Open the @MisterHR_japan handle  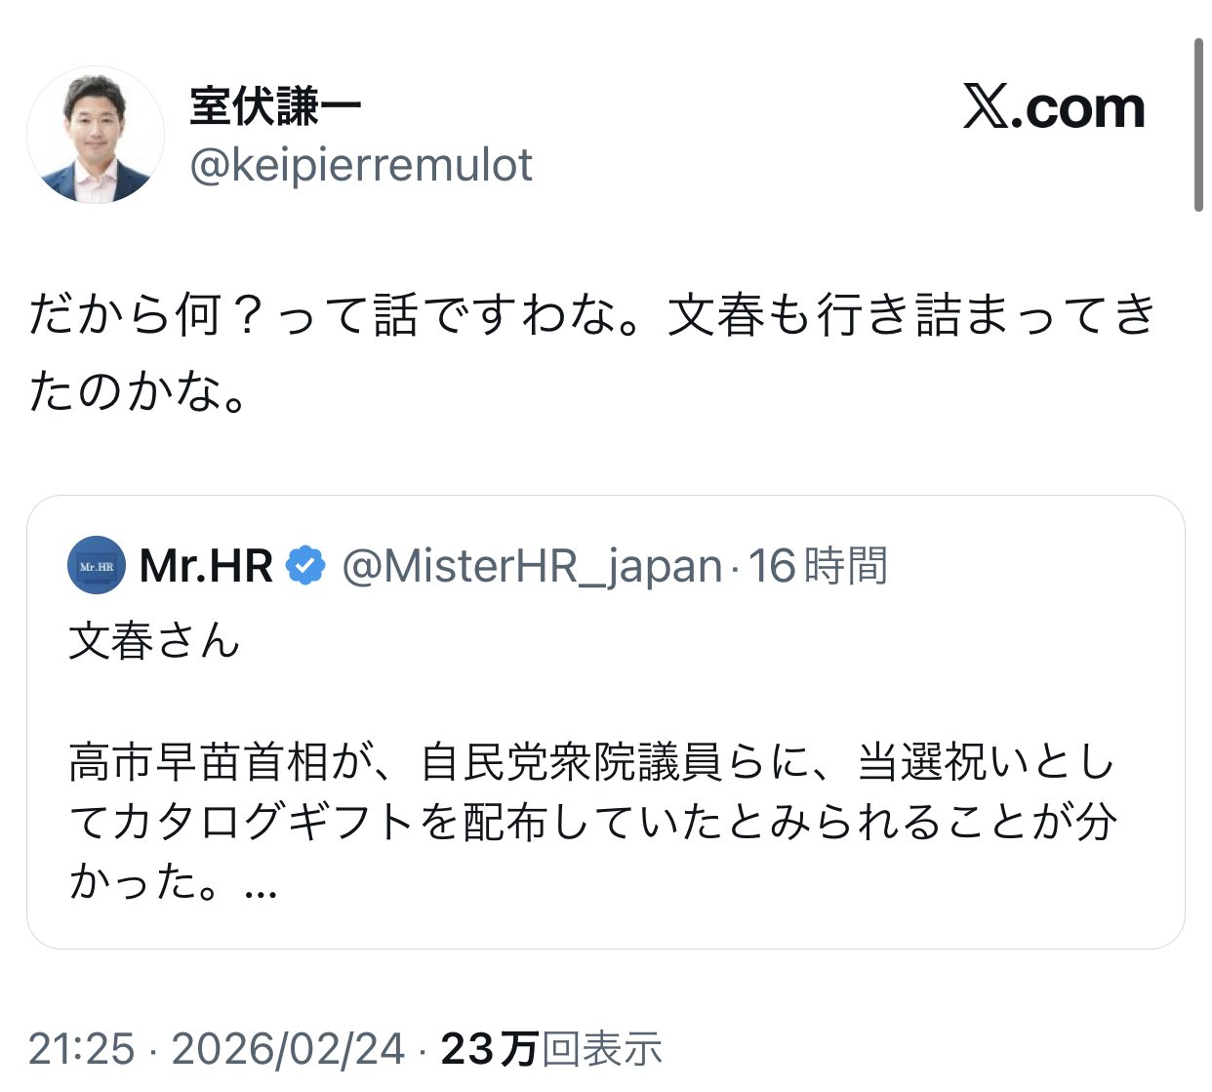(x=532, y=566)
